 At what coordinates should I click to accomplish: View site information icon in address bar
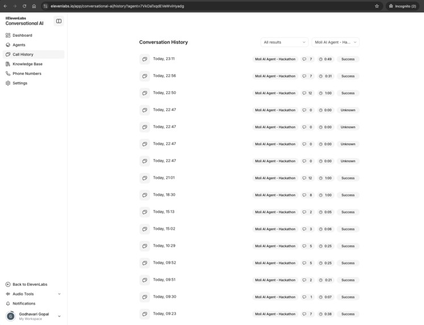[x=45, y=6]
